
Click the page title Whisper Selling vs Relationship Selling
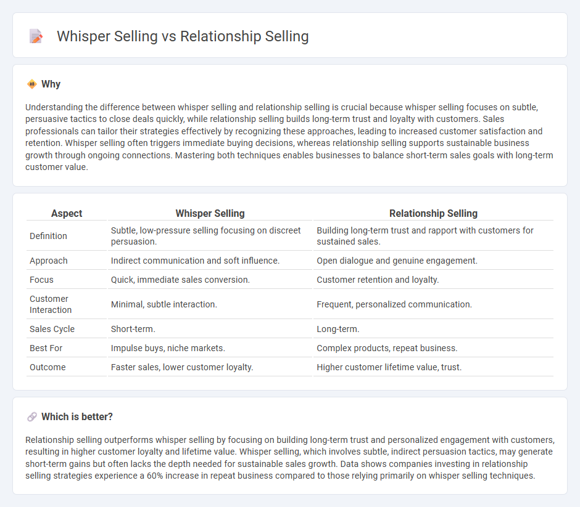(183, 36)
